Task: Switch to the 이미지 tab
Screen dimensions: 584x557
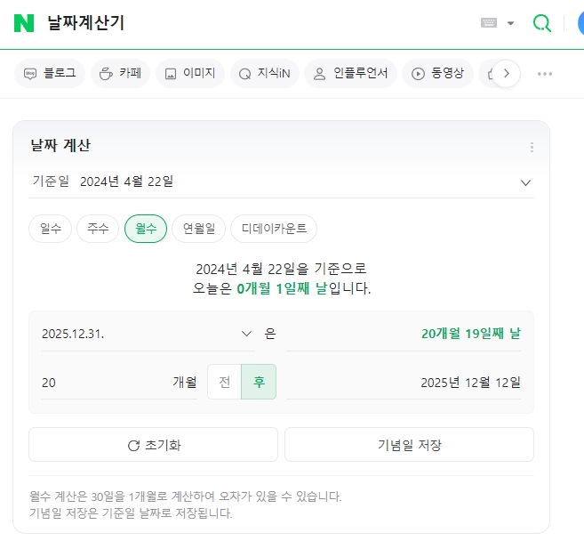Action: coord(190,74)
